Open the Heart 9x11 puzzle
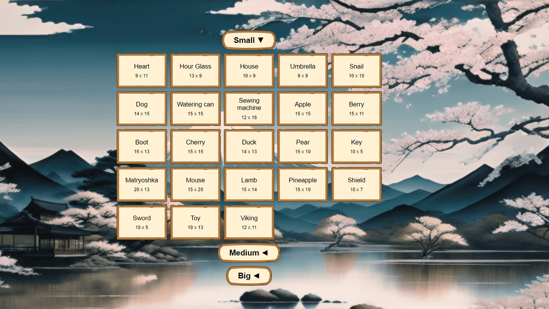549x309 pixels. tap(142, 70)
